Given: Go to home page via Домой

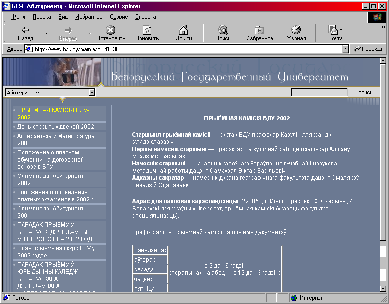Looking at the screenshot, I should coord(184,33).
